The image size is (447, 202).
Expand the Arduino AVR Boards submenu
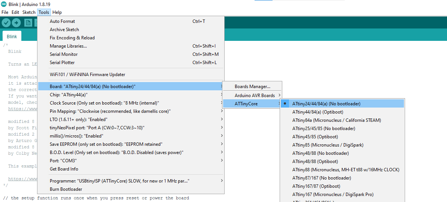(252, 95)
